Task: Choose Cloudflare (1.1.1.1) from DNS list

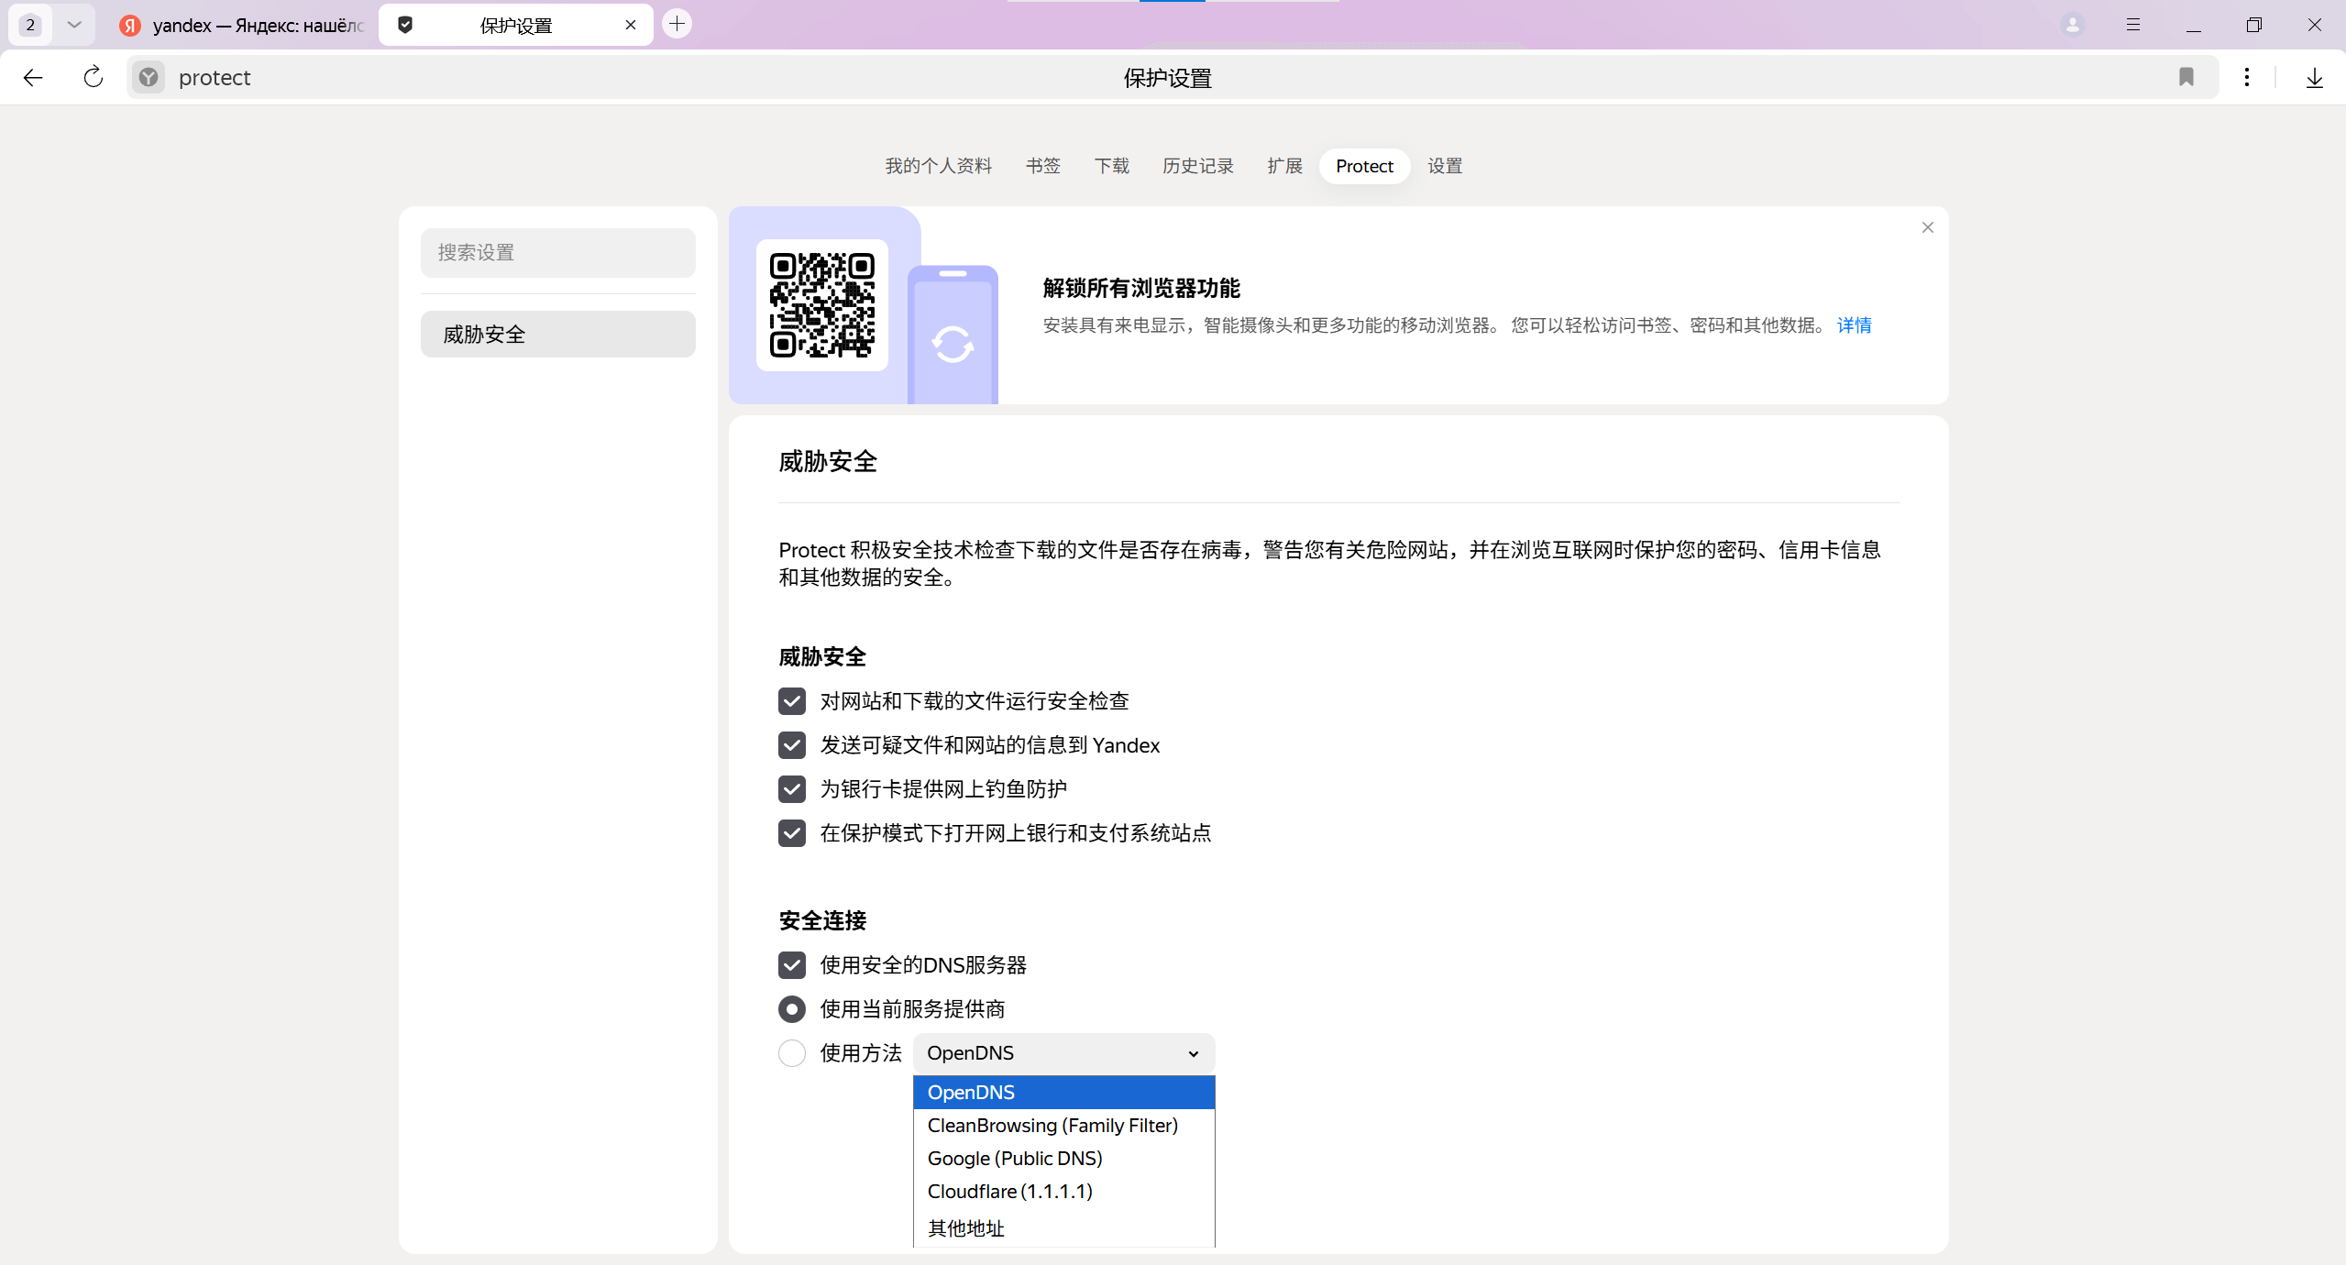Action: click(1009, 1192)
